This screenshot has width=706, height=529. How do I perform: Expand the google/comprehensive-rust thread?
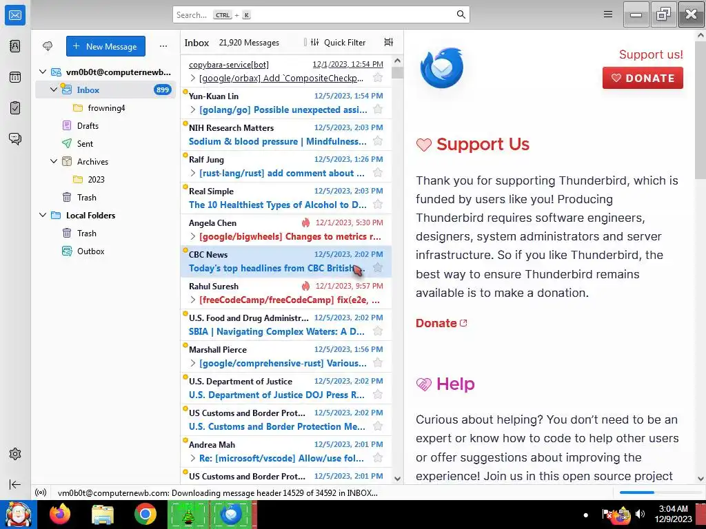[x=193, y=363]
